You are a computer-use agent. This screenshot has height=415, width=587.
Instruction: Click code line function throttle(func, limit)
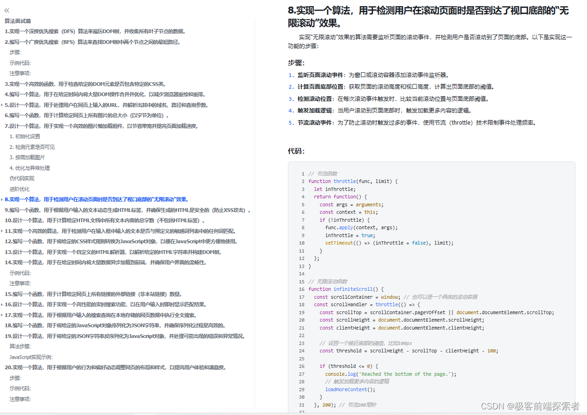click(x=353, y=181)
